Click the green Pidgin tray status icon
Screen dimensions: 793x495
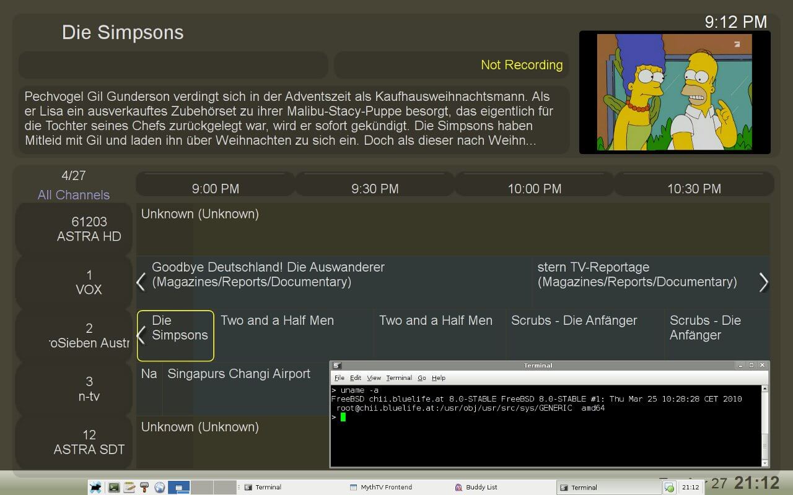coord(669,488)
